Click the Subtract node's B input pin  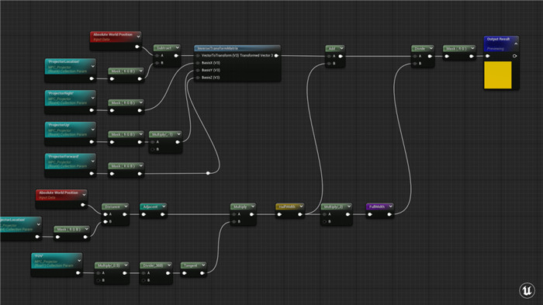(157, 63)
